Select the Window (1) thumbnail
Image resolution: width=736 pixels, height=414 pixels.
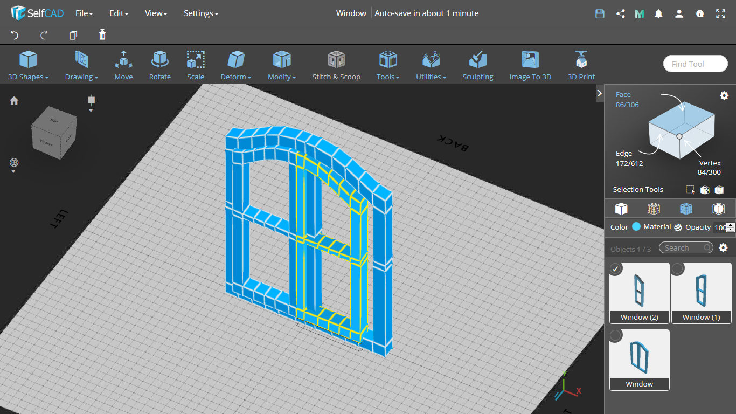(701, 293)
